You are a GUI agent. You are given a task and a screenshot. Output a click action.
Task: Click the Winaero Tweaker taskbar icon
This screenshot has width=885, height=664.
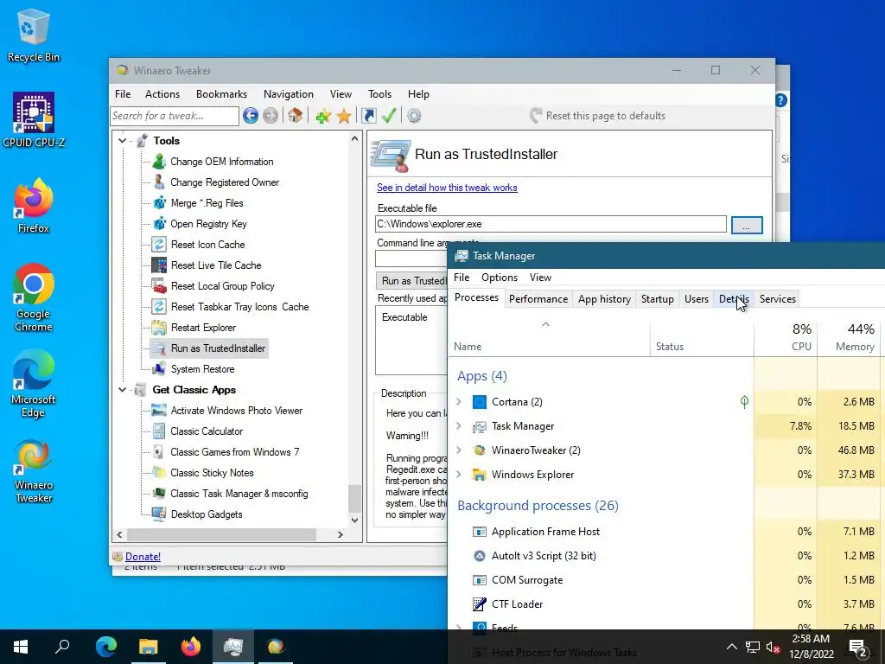click(276, 647)
